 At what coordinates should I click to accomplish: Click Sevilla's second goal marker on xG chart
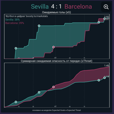point(39,26)
